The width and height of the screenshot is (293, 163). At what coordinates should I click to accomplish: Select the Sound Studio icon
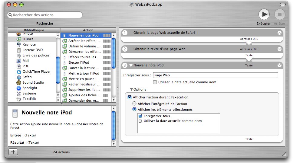point(19,82)
